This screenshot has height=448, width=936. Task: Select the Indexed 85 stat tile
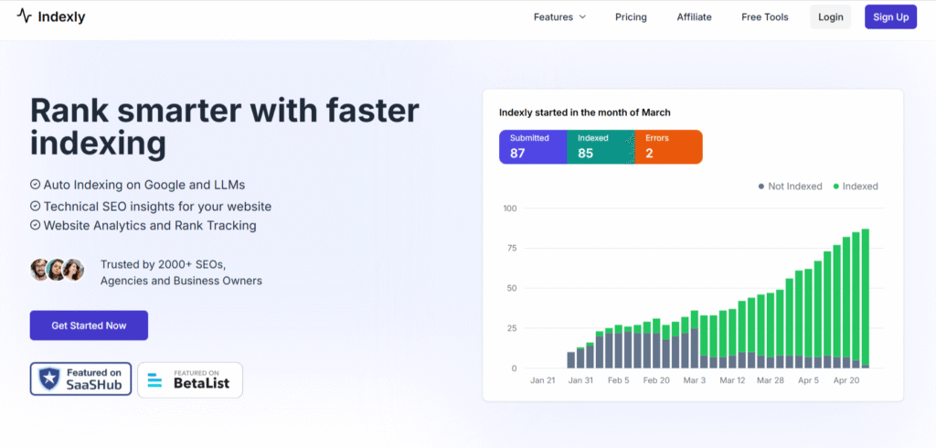601,146
